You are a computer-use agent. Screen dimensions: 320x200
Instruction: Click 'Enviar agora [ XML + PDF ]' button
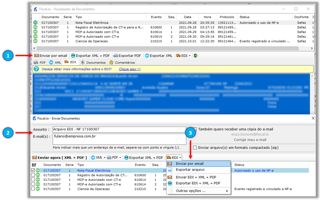pos(60,158)
